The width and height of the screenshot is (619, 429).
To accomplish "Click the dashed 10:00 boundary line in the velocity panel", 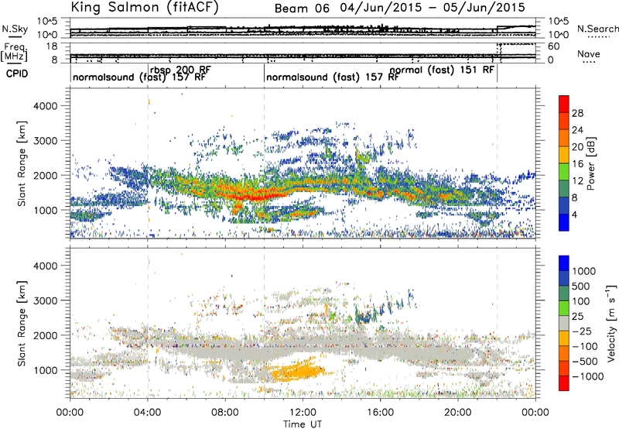I will pyautogui.click(x=264, y=323).
